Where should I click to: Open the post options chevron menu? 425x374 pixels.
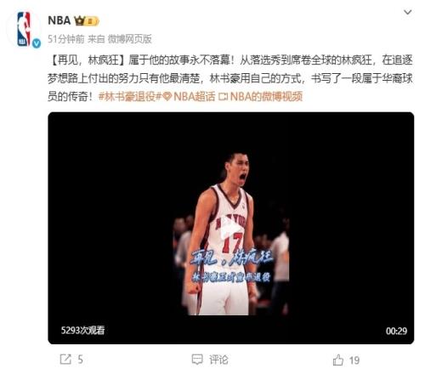click(407, 12)
